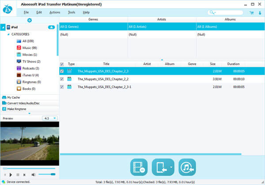Image resolution: width=265 pixels, height=185 pixels.
Task: Click the preview video thumbnail
Action: click(30, 144)
